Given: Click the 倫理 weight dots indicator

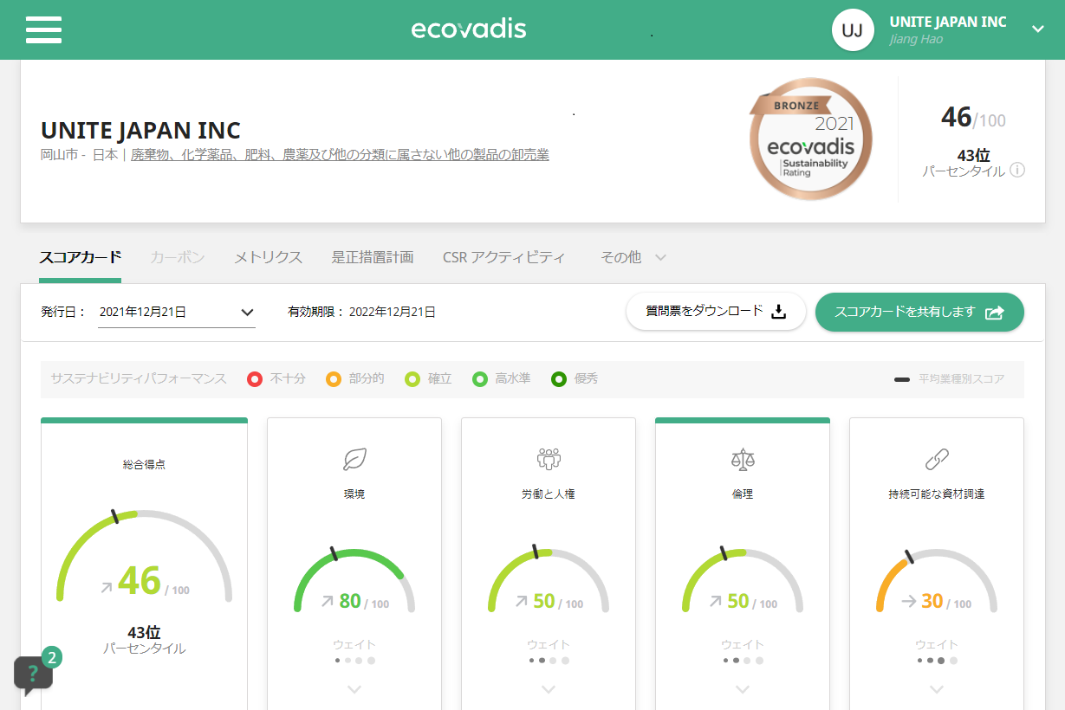Looking at the screenshot, I should pyautogui.click(x=743, y=661).
